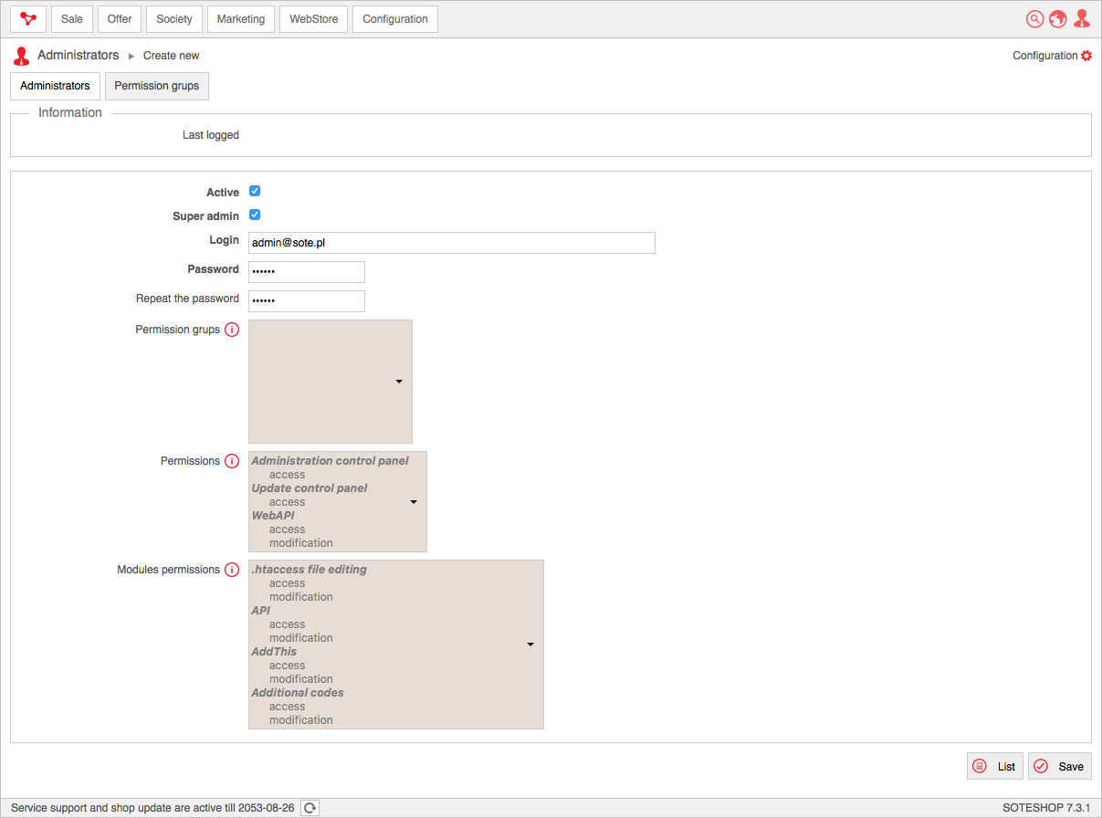Click the service support status text

(152, 808)
